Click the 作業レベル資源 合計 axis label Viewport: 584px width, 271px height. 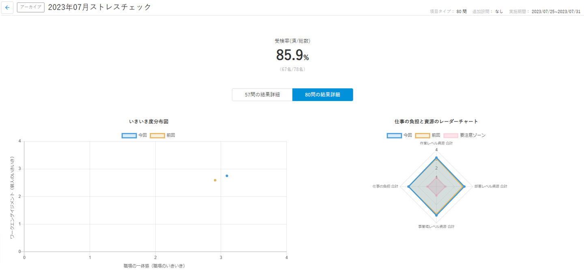click(436, 144)
